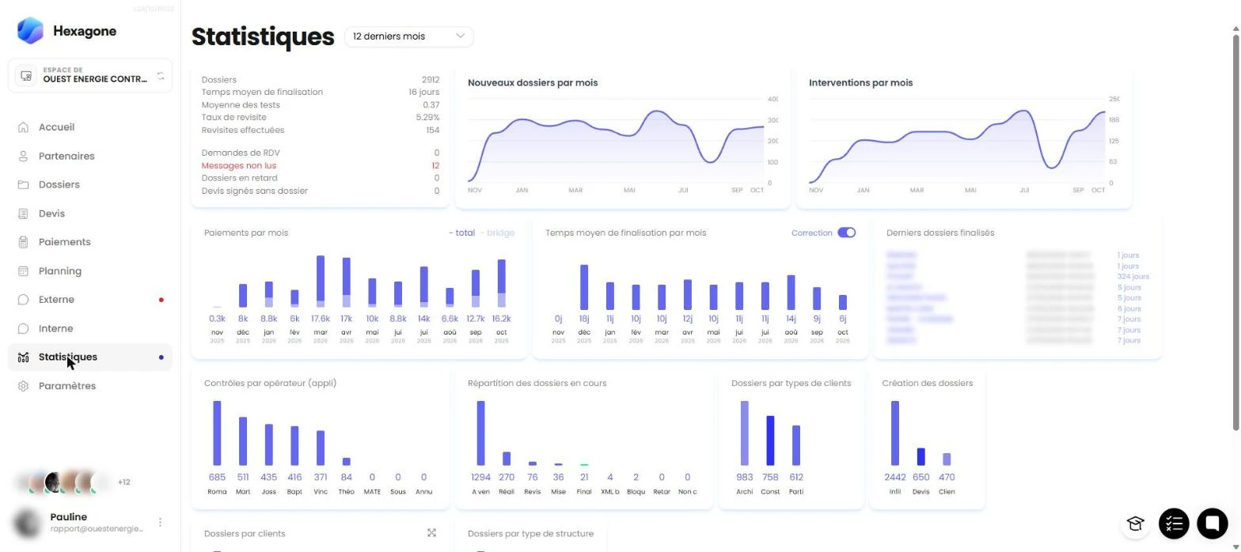Open the Externe messages section
Screen dimensions: 1241x552
[90, 300]
